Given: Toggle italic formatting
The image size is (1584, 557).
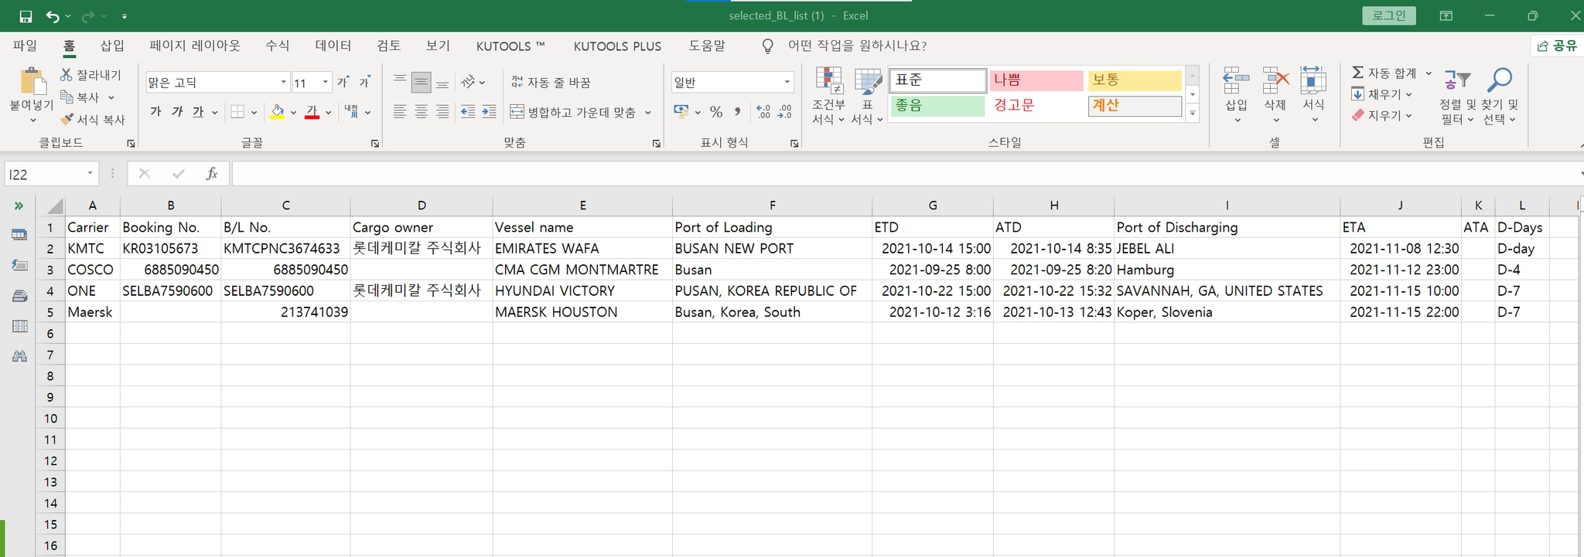Looking at the screenshot, I should (x=177, y=112).
